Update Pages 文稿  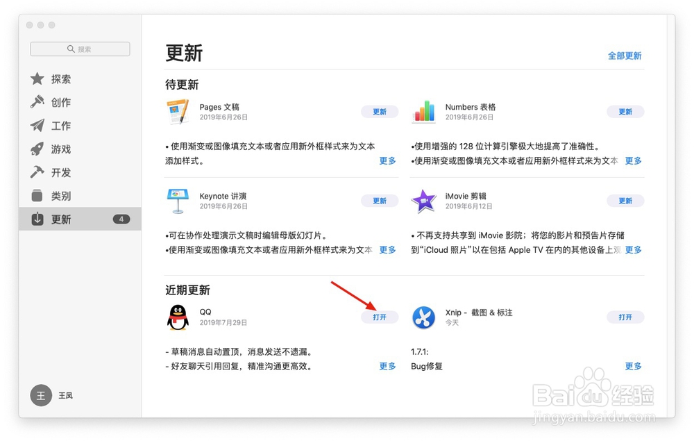coord(380,112)
